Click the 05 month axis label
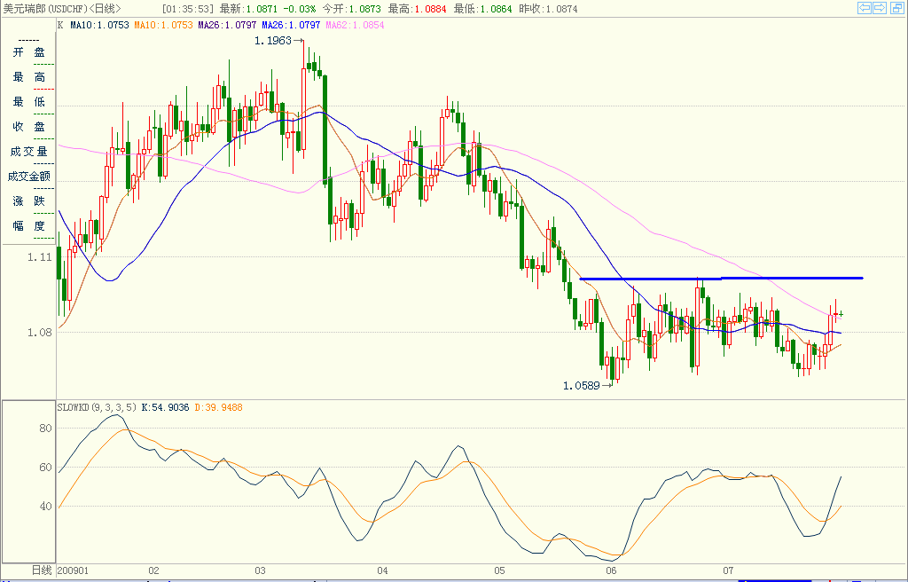This screenshot has height=582, width=908. click(x=499, y=570)
